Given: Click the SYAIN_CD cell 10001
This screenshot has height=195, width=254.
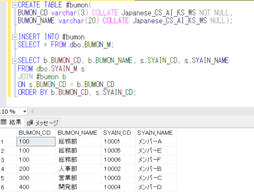Looking at the screenshot, I should click(x=119, y=142).
